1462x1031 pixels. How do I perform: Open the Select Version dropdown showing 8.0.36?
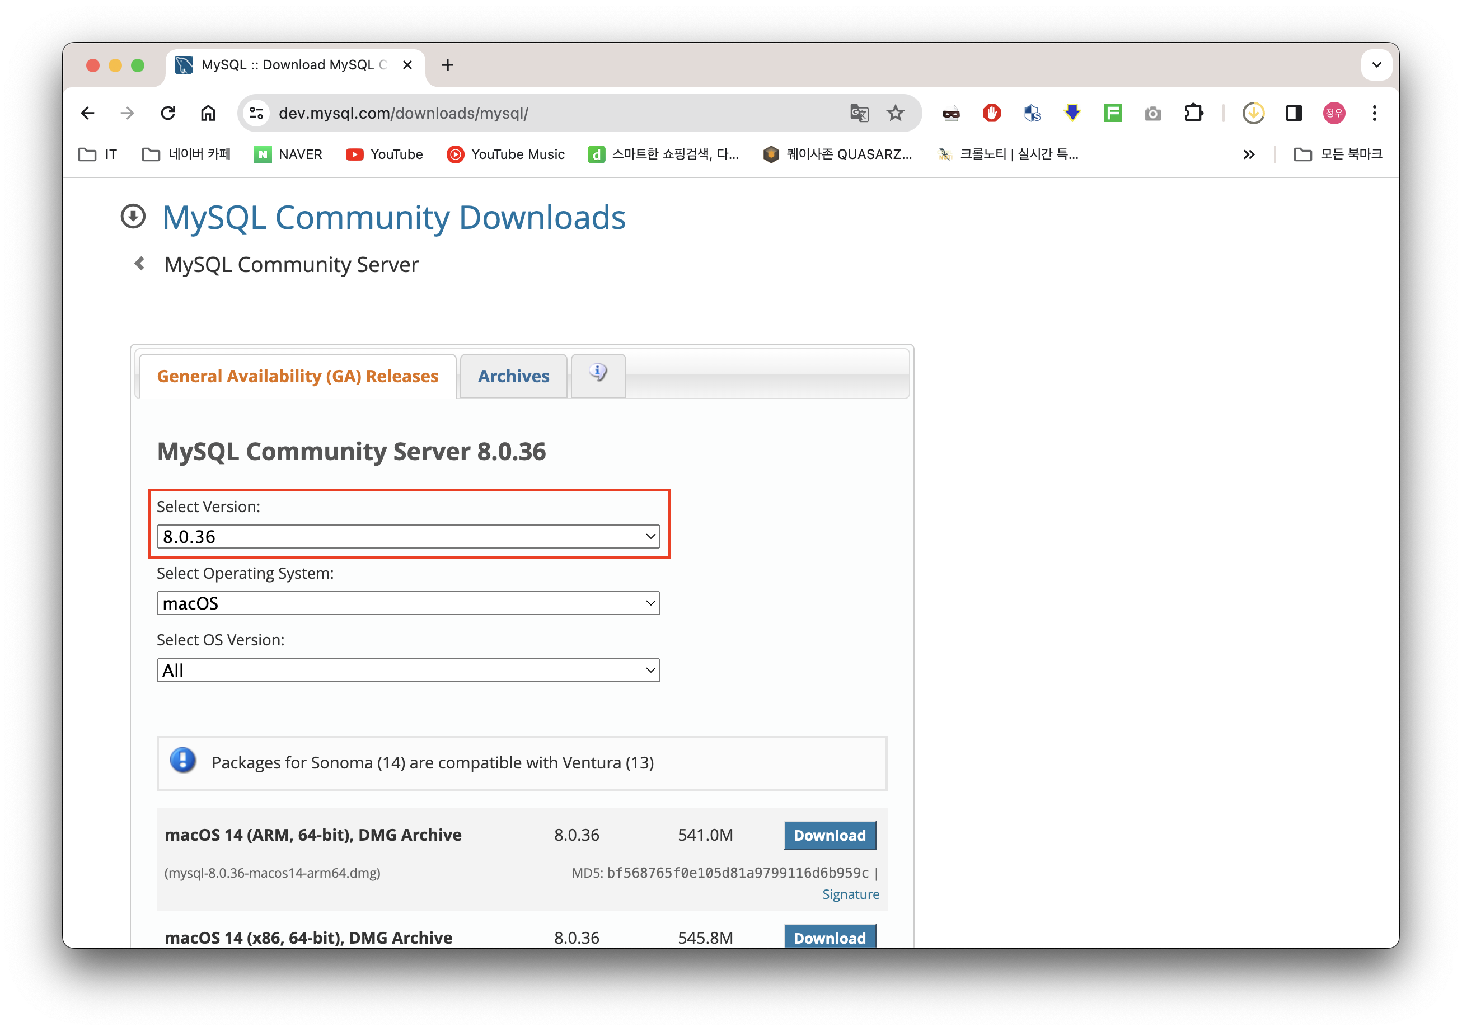[x=408, y=537]
